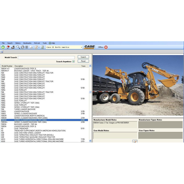Open the Search menu
The width and height of the screenshot is (184, 184).
tap(10, 43)
